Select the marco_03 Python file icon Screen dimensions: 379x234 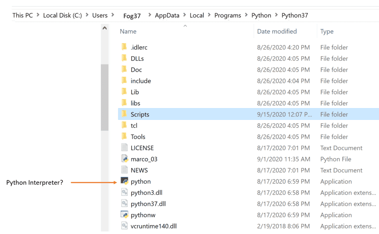(124, 159)
